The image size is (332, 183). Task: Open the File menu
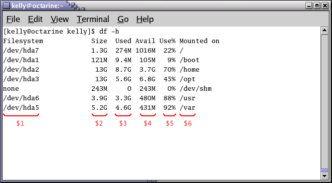13,19
